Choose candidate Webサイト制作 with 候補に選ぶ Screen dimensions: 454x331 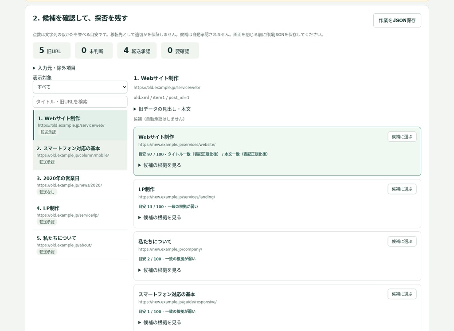point(402,137)
